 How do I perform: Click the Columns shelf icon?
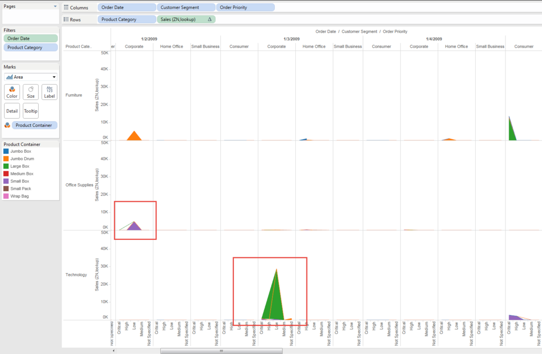coord(66,7)
